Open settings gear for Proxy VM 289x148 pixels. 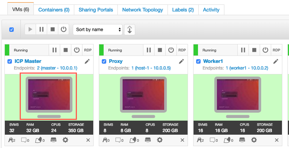pos(160,140)
